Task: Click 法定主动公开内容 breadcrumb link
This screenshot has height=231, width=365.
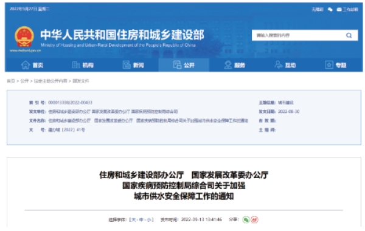Action: pos(50,81)
